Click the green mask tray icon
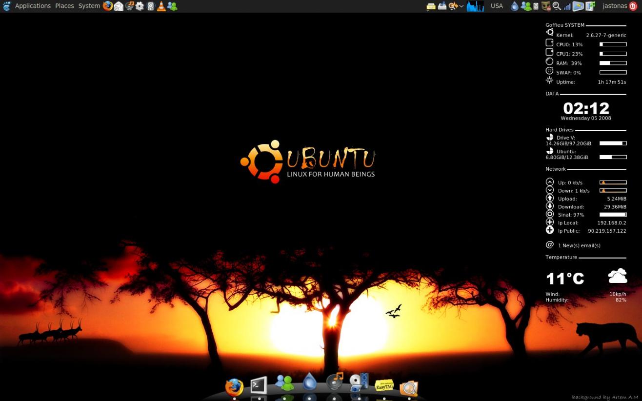The width and height of the screenshot is (642, 401). tap(546, 6)
